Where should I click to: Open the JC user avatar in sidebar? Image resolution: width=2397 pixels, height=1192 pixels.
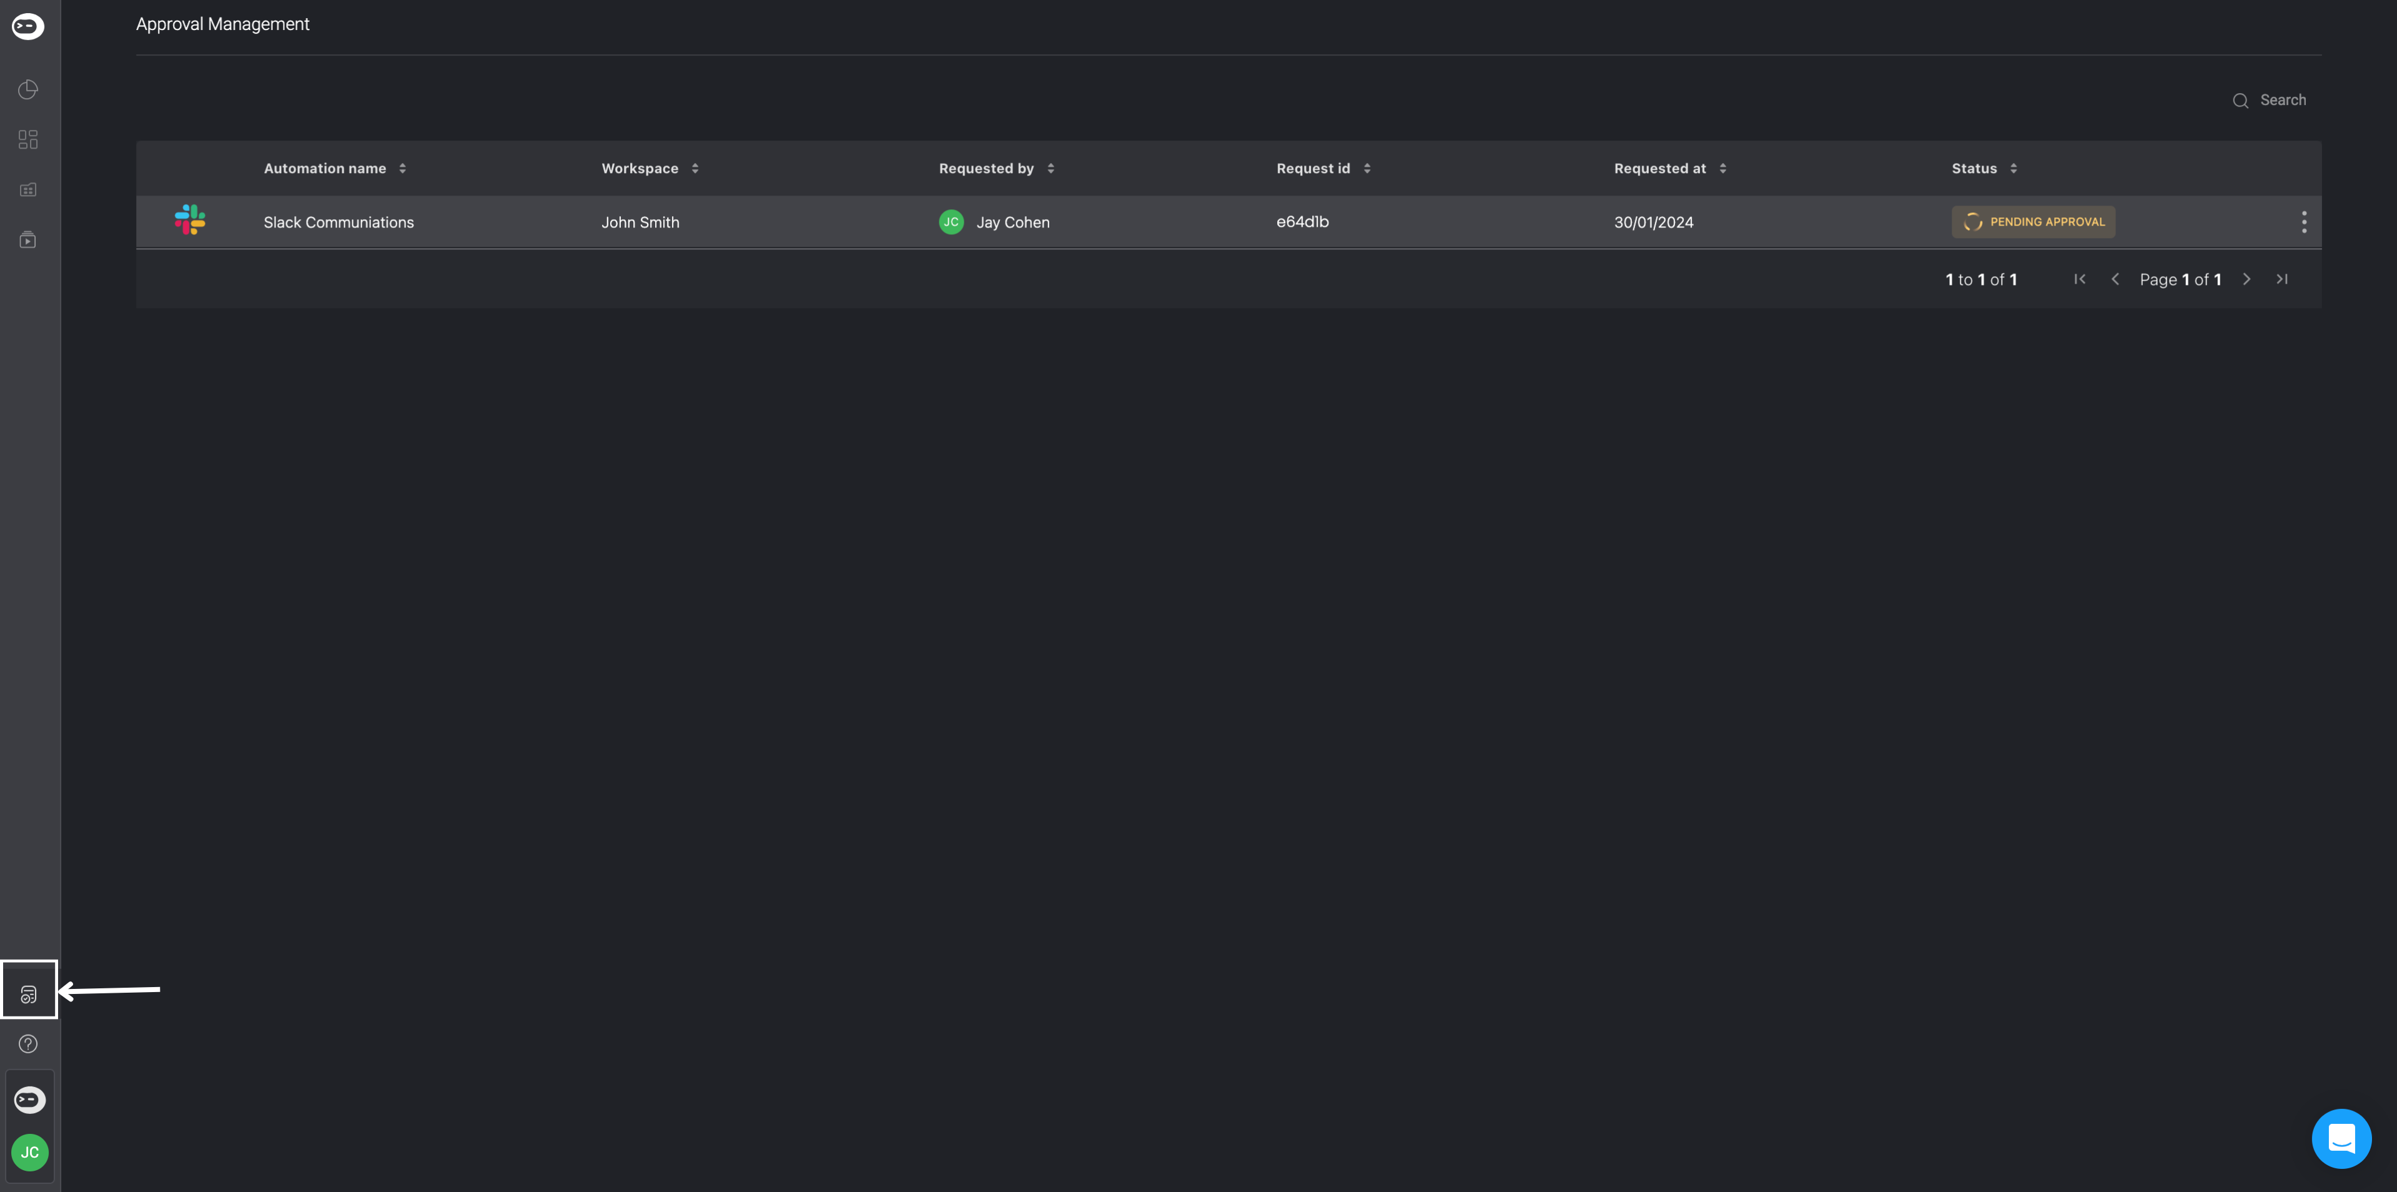[x=30, y=1152]
